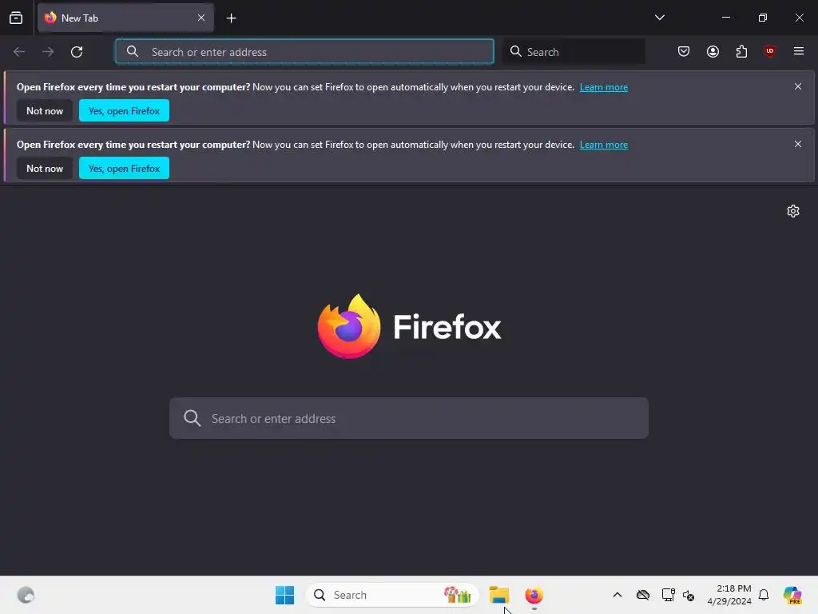Open Firefox View from tab bar
Image resolution: width=818 pixels, height=614 pixels.
[x=16, y=18]
